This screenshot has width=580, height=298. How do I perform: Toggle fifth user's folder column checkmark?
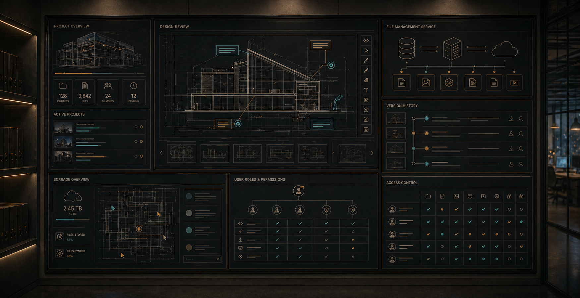pos(428,259)
